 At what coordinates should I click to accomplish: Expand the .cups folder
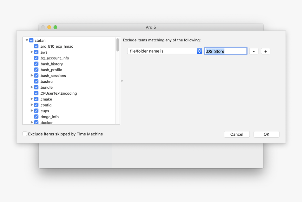(x=32, y=111)
